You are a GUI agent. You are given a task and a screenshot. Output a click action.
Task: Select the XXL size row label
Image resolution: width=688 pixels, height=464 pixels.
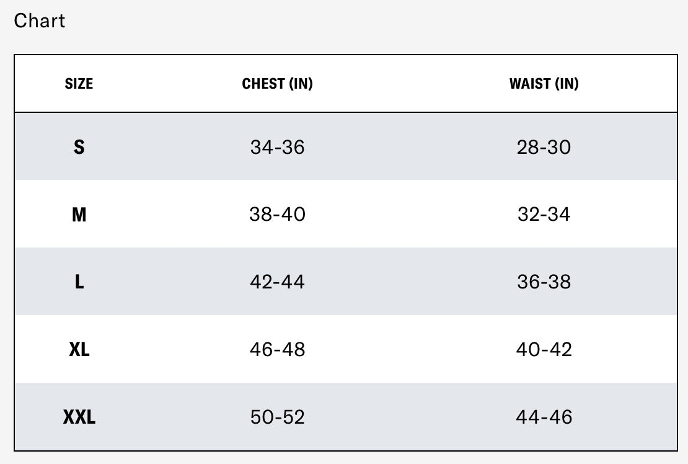pos(79,417)
